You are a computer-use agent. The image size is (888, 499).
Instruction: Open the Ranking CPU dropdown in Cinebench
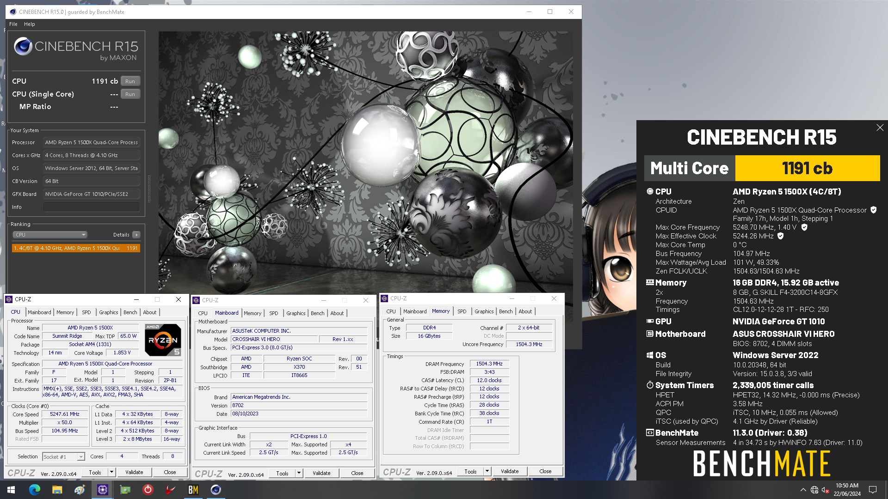[x=50, y=235]
